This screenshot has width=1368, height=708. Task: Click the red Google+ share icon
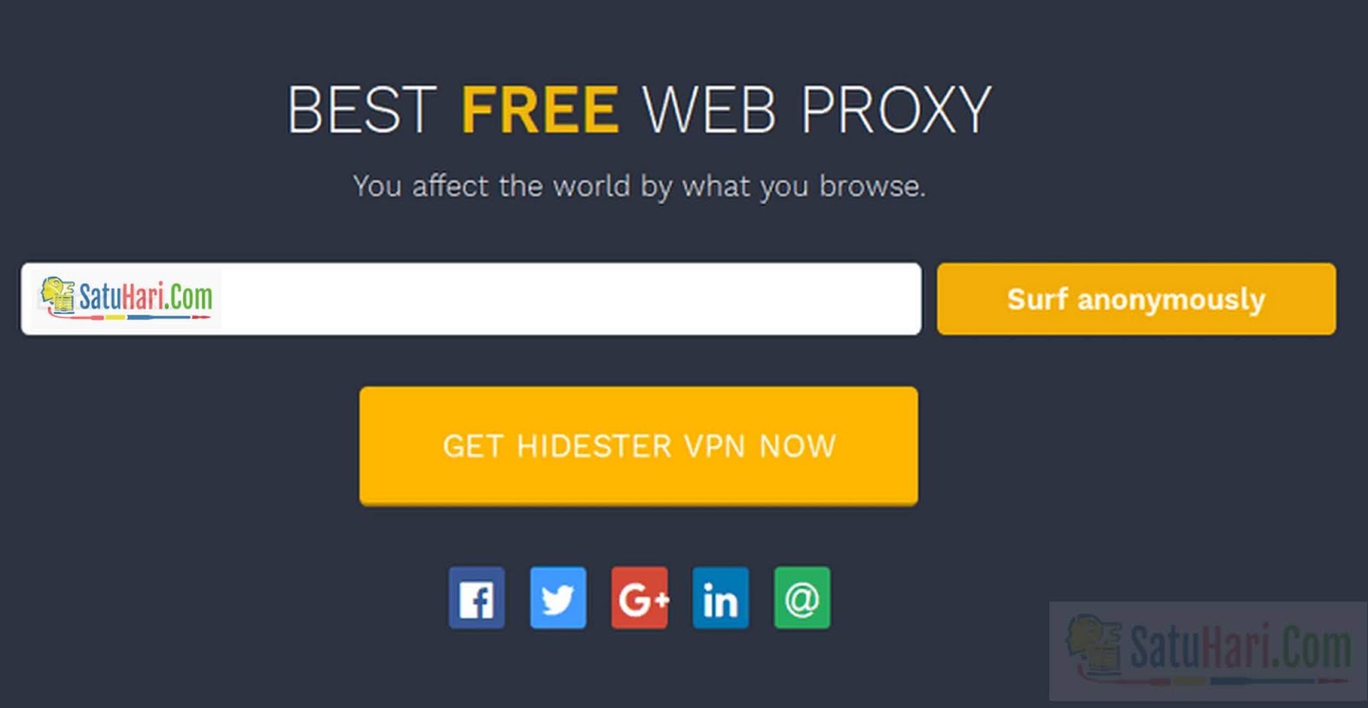[x=640, y=598]
